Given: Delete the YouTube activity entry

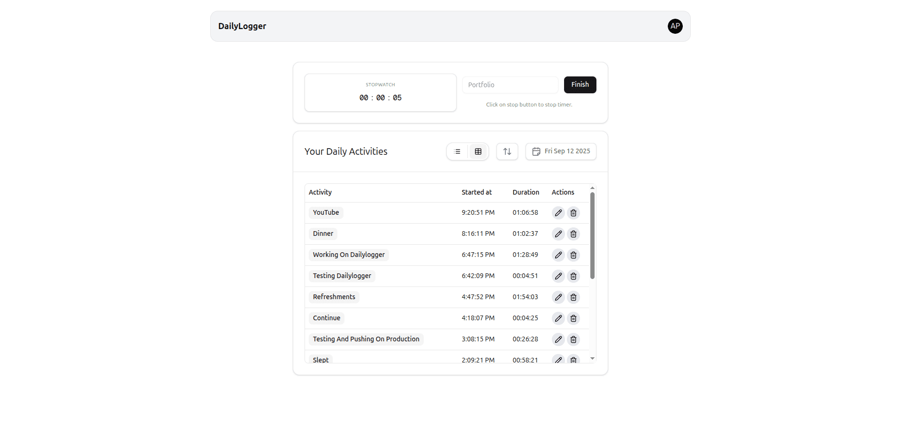Looking at the screenshot, I should click(x=573, y=213).
